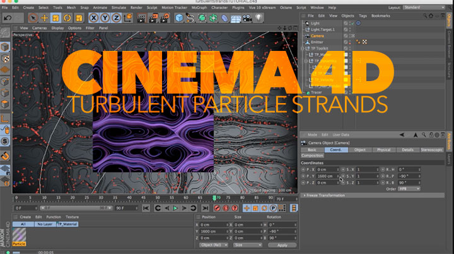Open the Layout dropdown
Screen dimensions: 454x254
click(424, 8)
